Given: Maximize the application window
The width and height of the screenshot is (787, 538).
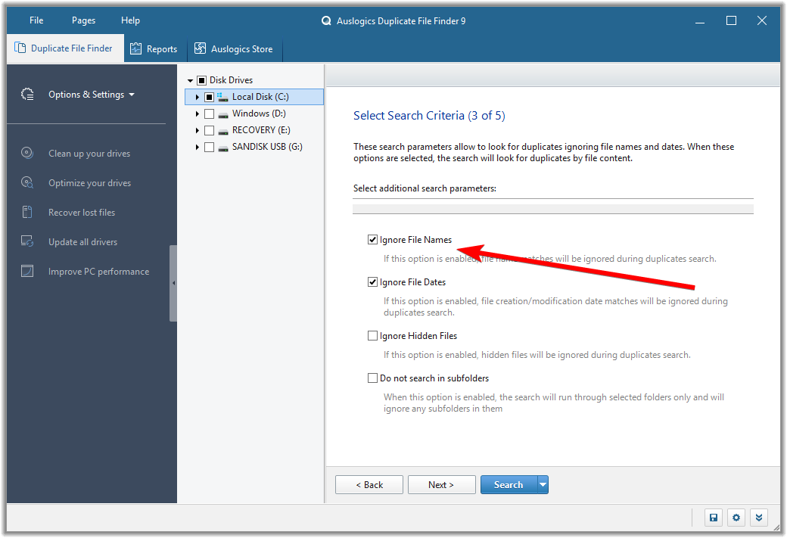Looking at the screenshot, I should click(x=731, y=20).
